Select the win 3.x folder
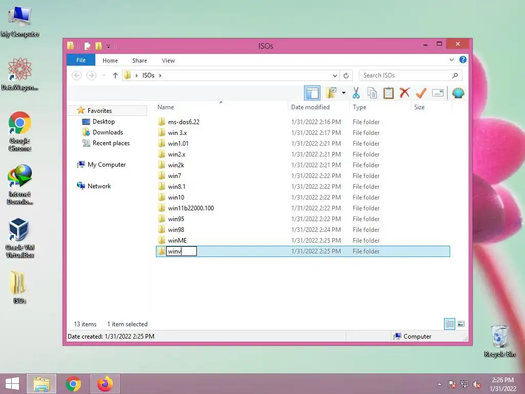 click(302, 133)
